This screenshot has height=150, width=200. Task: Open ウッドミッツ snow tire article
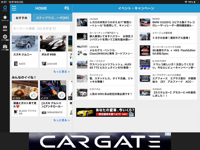coord(105,78)
